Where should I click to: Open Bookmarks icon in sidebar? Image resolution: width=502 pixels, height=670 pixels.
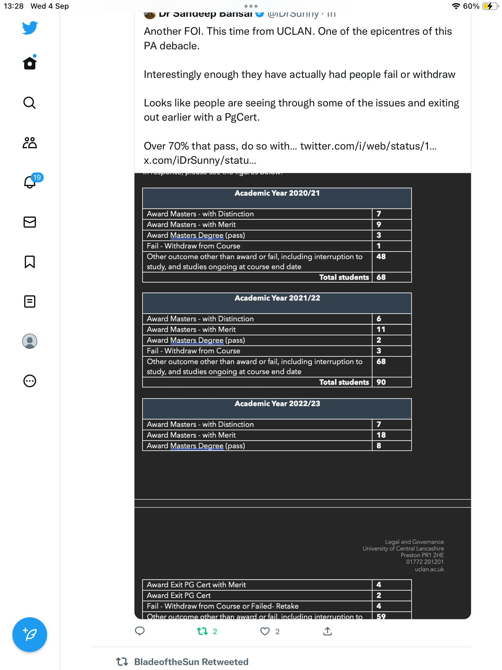coord(30,262)
